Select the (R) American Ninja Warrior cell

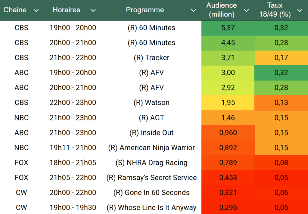(x=151, y=148)
